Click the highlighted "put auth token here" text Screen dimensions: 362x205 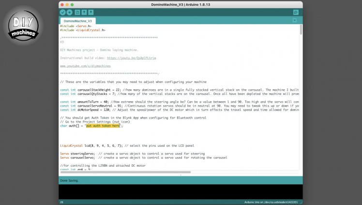(103, 126)
